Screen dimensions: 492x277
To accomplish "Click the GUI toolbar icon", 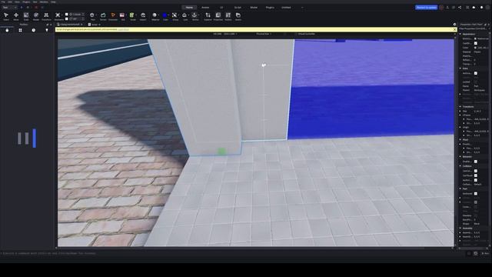I will click(123, 16).
